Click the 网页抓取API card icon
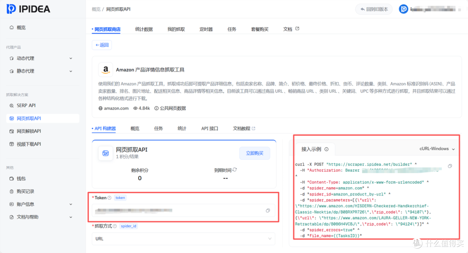Image resolution: width=468 pixels, height=253 pixels. tap(106, 154)
